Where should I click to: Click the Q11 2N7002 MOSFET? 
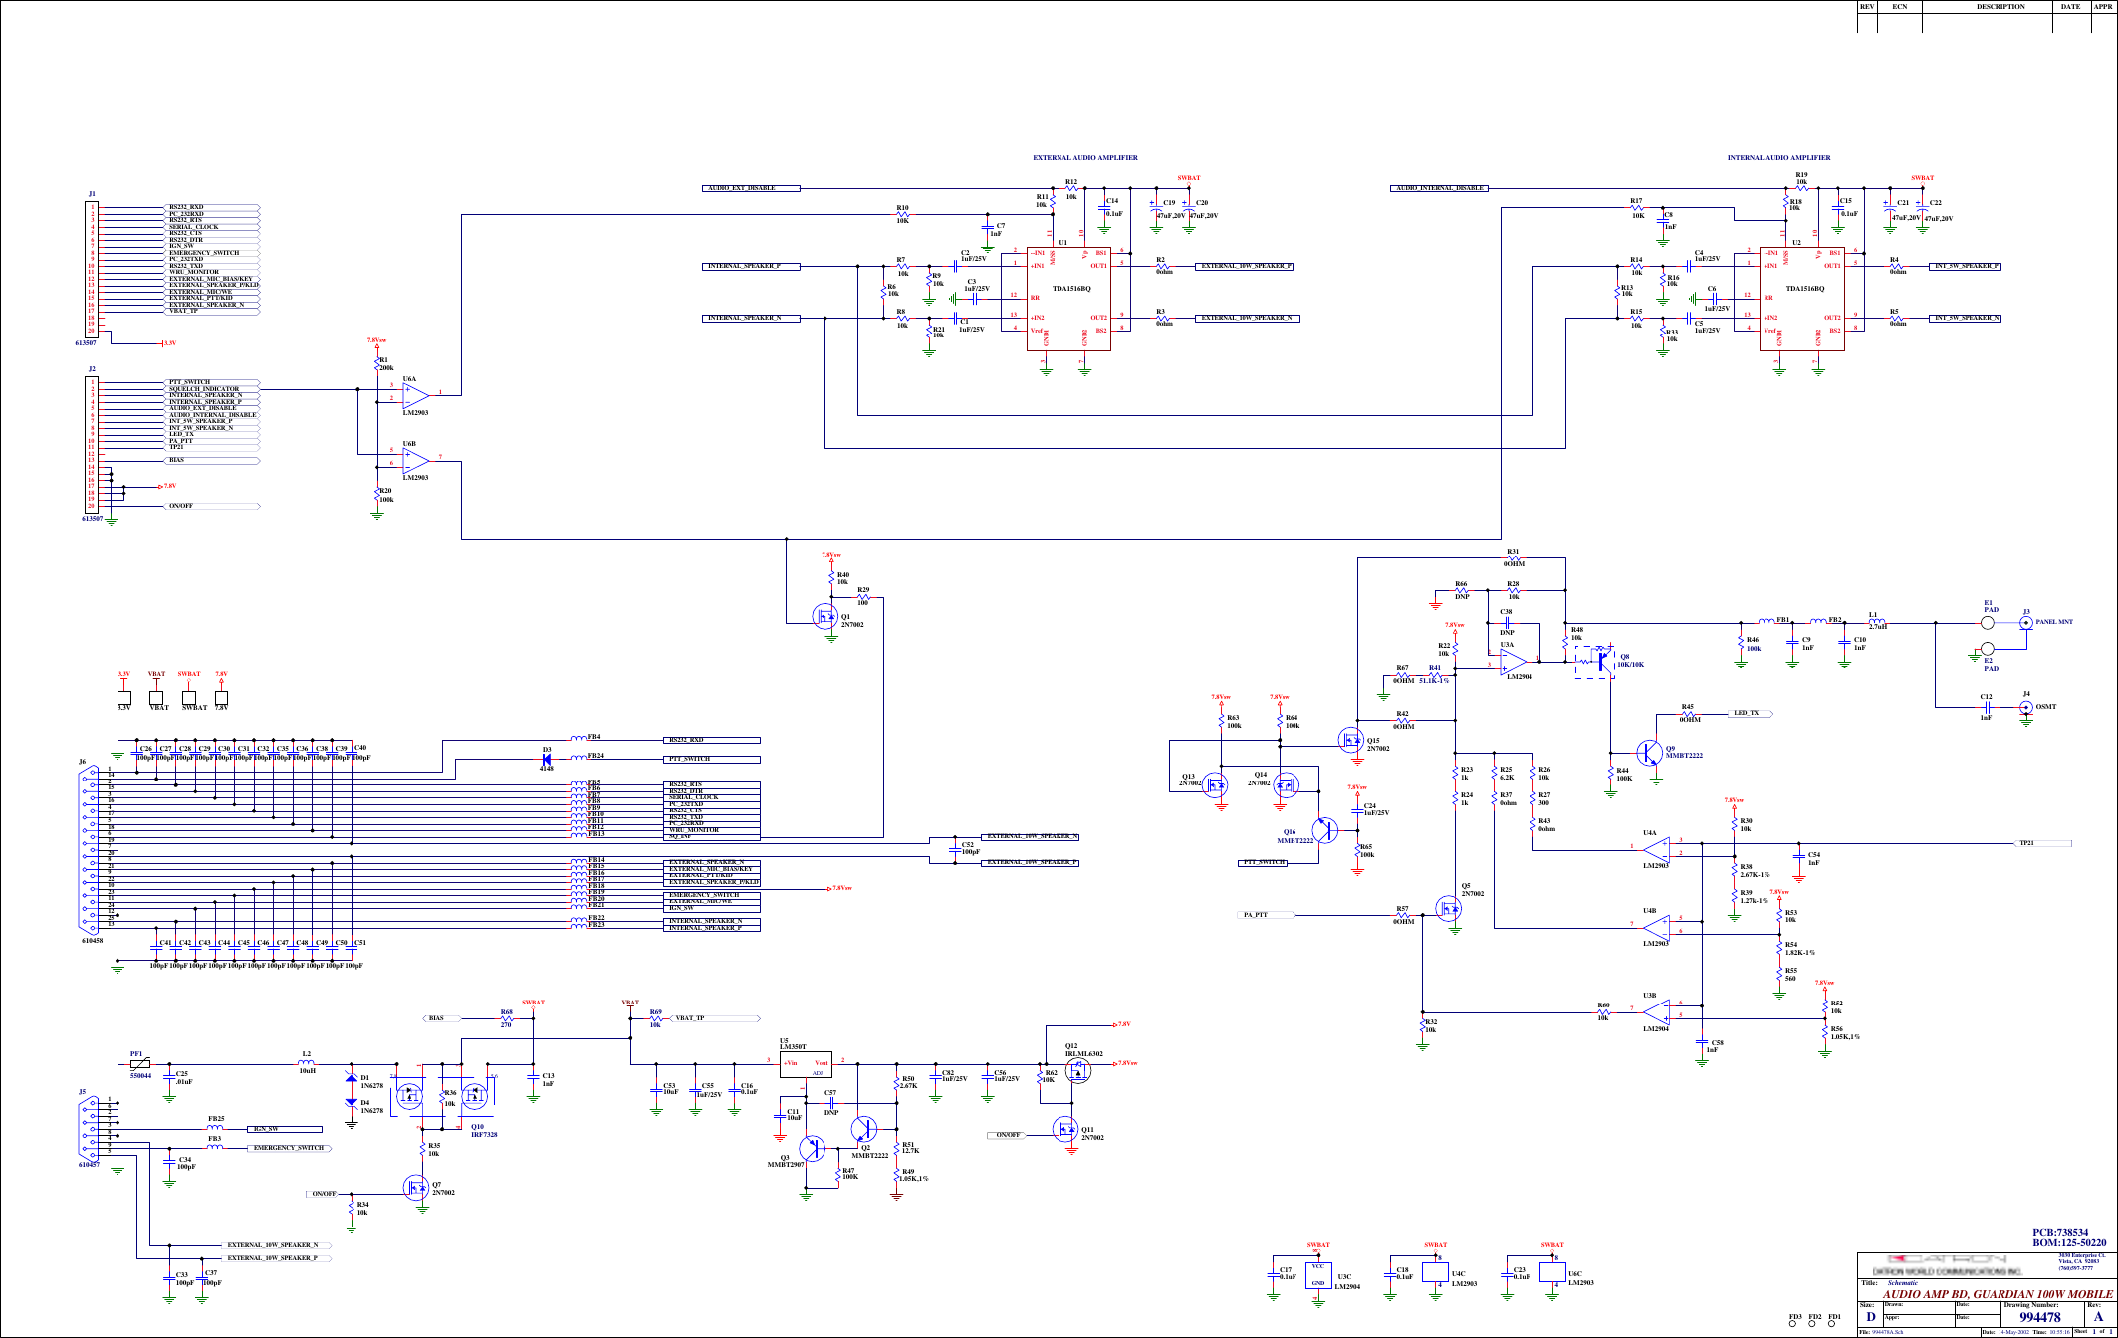click(x=1065, y=1128)
